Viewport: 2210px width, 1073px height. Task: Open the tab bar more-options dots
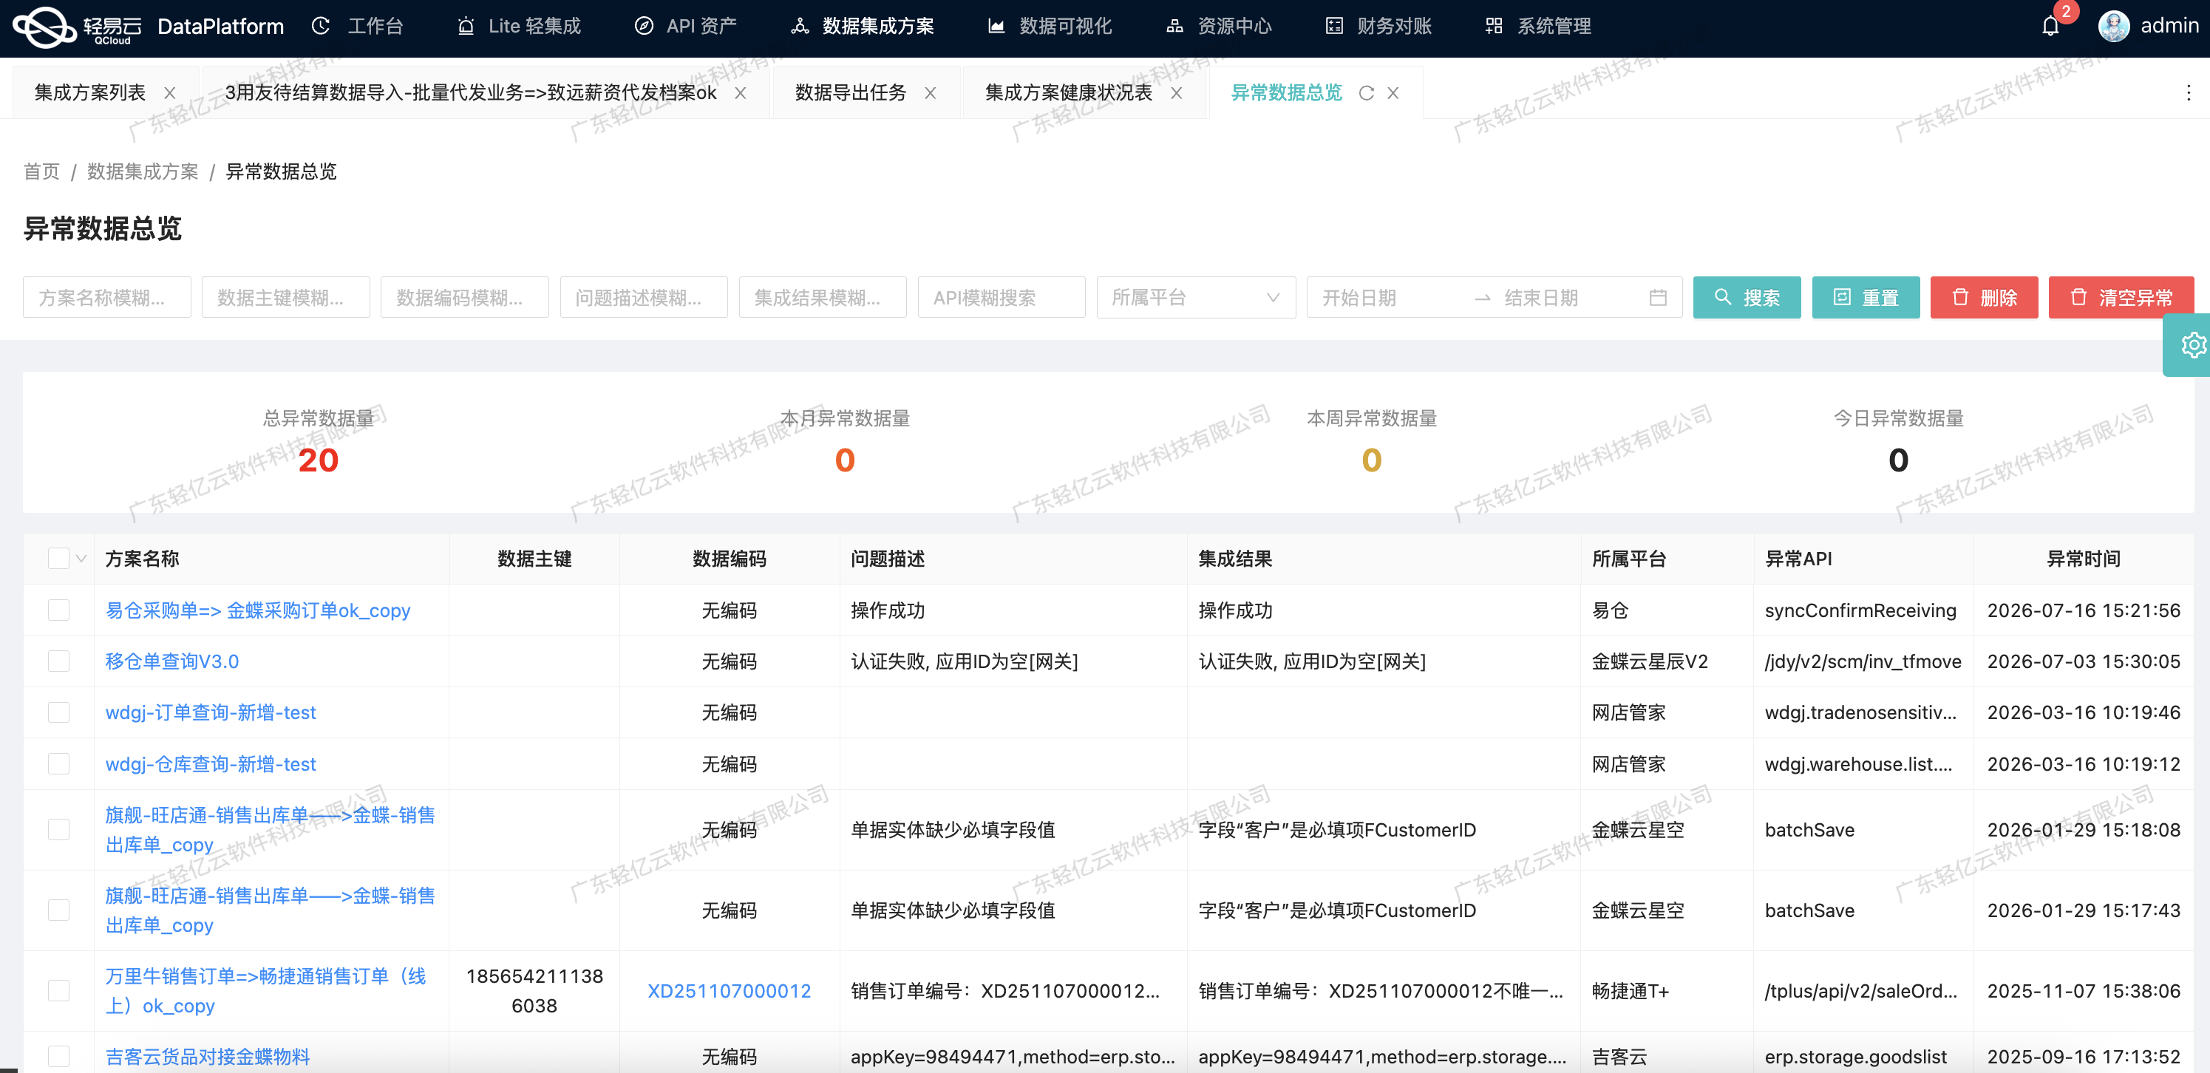tap(2188, 92)
